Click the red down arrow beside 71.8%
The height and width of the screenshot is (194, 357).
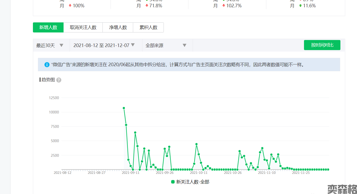click(147, 6)
